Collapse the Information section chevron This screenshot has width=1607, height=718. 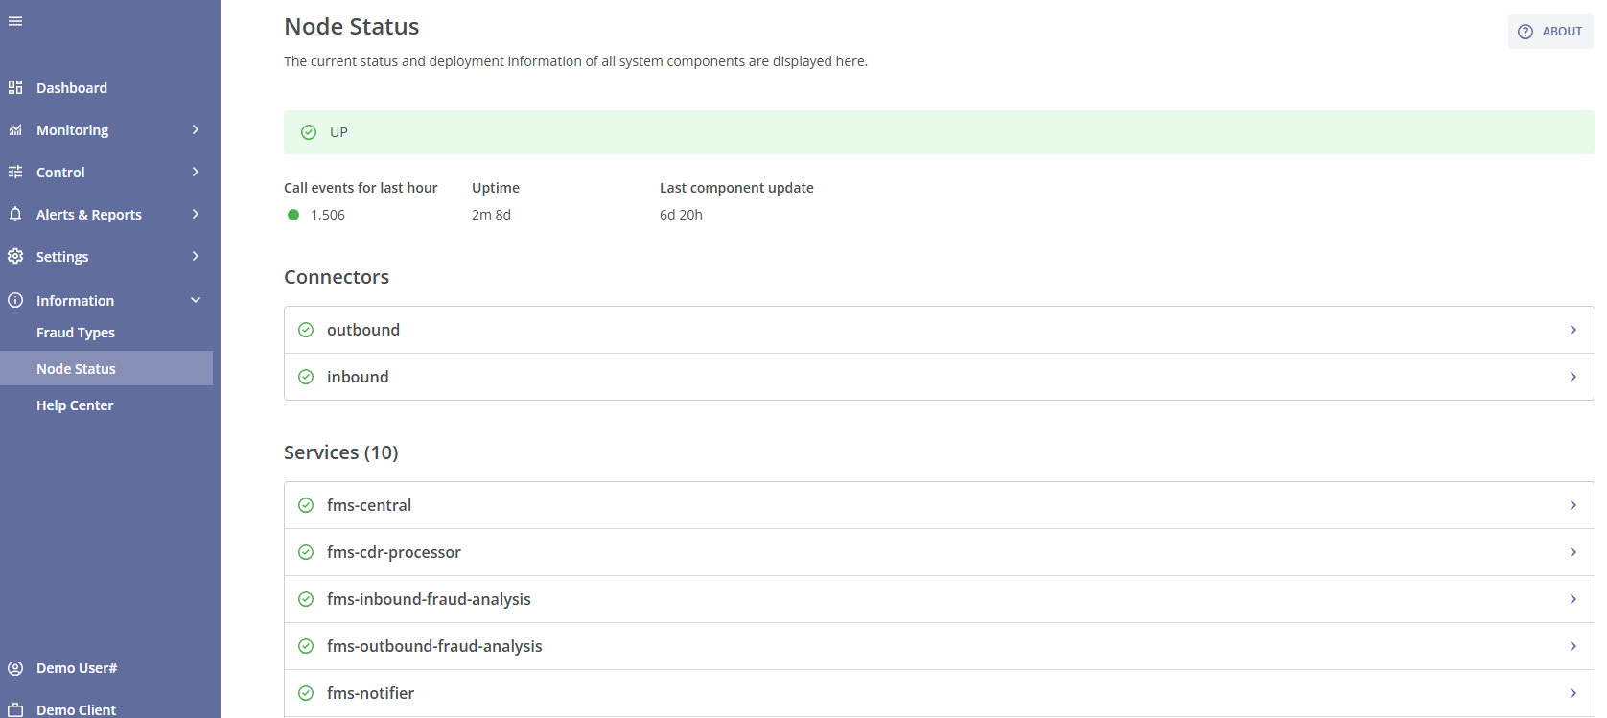[x=196, y=300]
